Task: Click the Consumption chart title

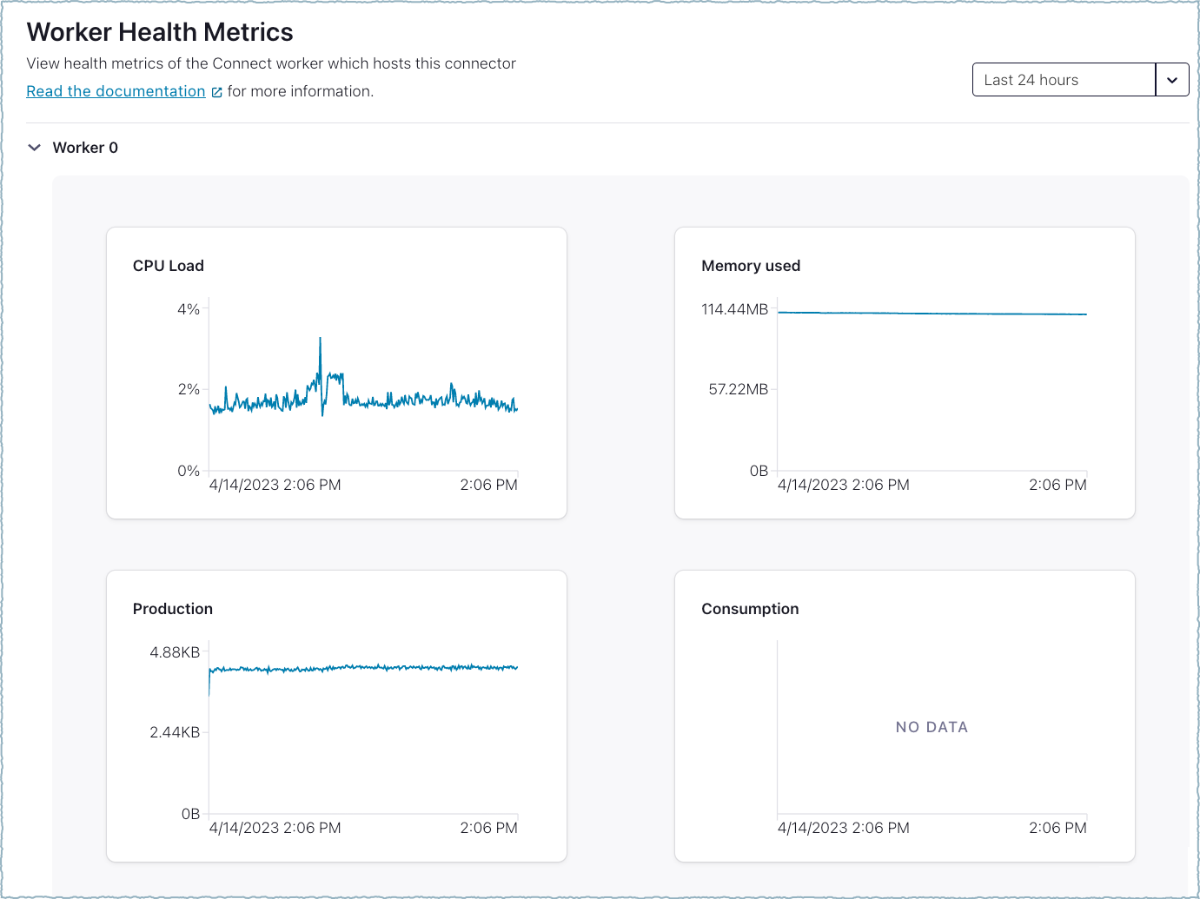Action: coord(749,609)
